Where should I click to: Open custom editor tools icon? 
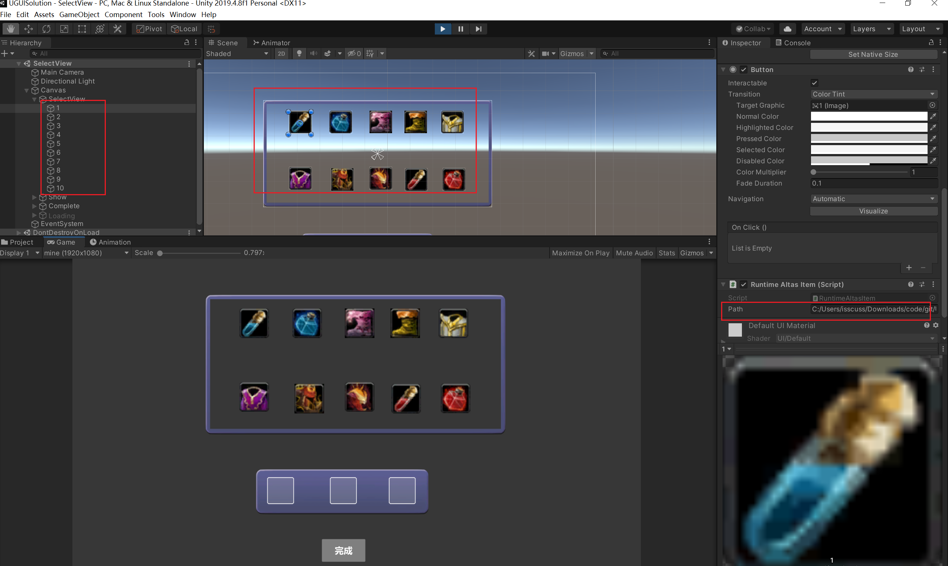click(117, 29)
